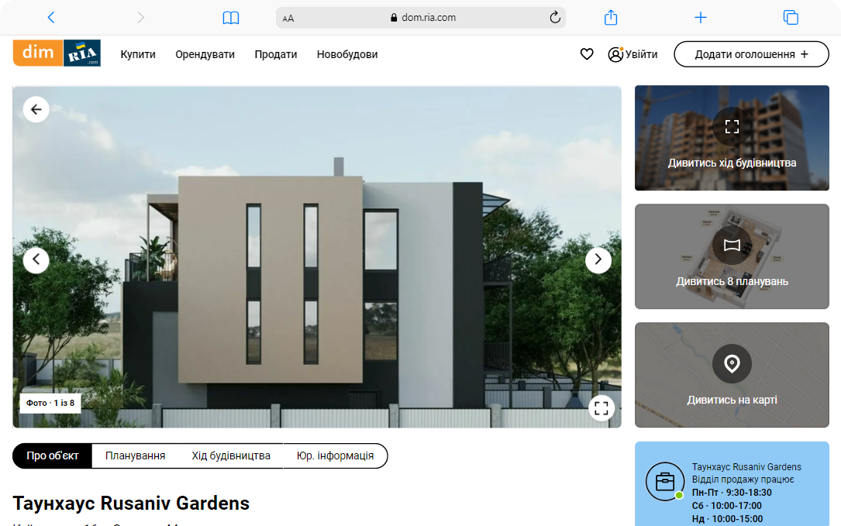Viewport: 841px width, 526px height.
Task: Select the Про об'єкт tab
Action: pyautogui.click(x=53, y=456)
